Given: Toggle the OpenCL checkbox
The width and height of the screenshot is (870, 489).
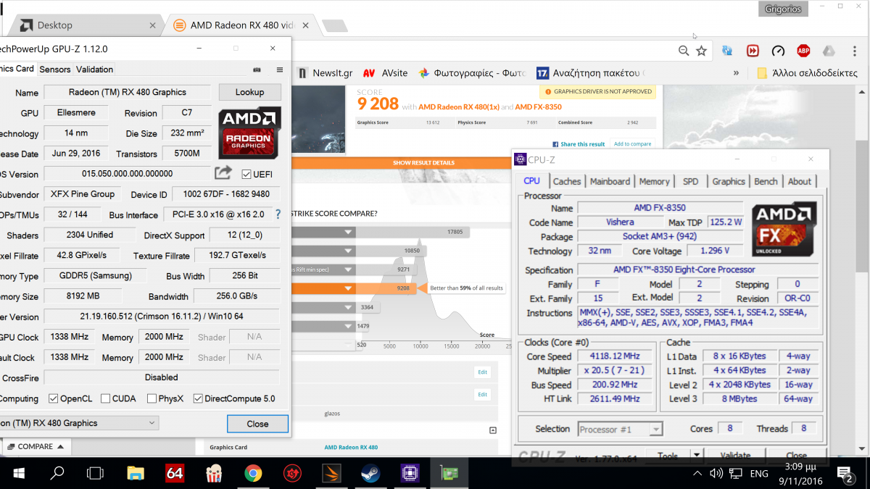Looking at the screenshot, I should click(54, 398).
